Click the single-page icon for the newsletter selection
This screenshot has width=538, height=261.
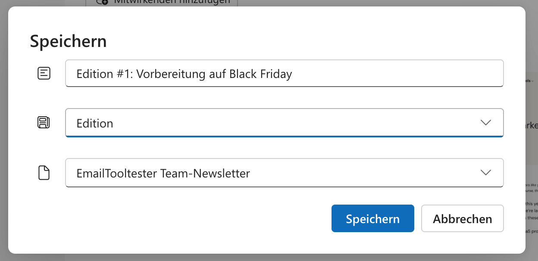tap(44, 172)
